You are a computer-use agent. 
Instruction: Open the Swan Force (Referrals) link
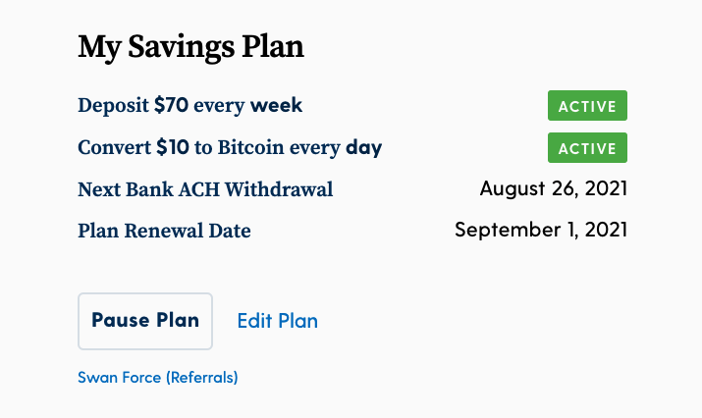click(x=157, y=377)
